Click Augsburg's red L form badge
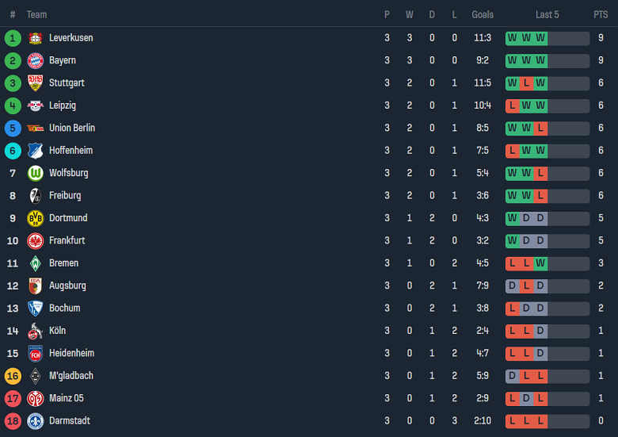The width and height of the screenshot is (618, 437). coord(526,286)
